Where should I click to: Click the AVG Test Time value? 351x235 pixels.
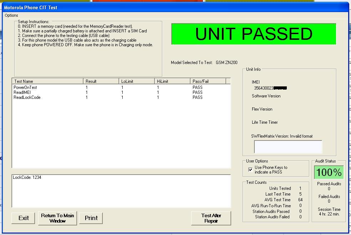[x=300, y=200]
